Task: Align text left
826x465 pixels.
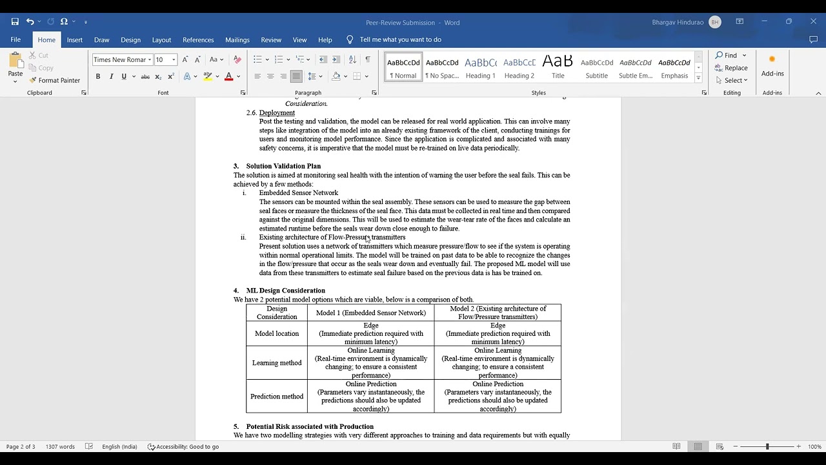Action: (x=257, y=76)
